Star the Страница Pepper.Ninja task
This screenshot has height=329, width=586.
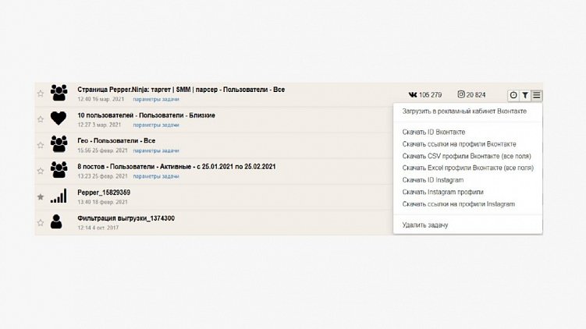tap(41, 94)
